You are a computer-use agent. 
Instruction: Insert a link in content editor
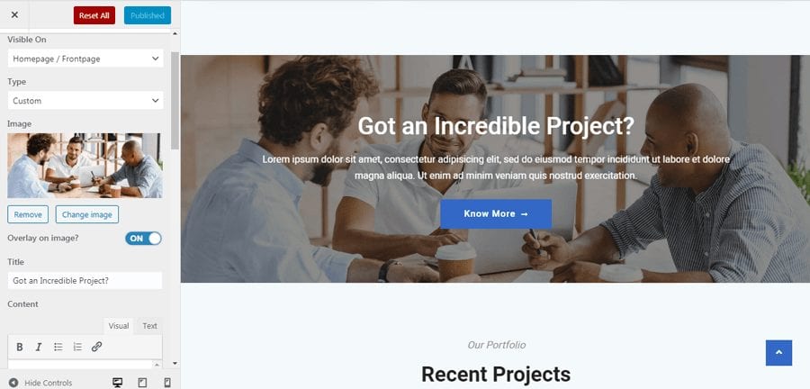(96, 348)
